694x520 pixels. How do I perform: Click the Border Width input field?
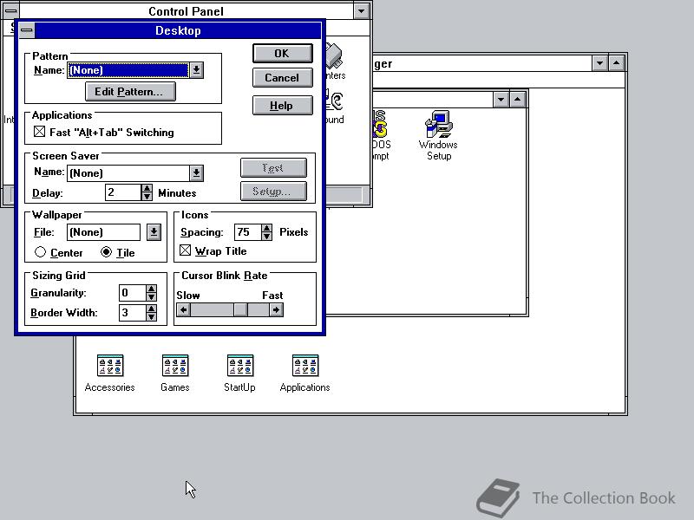coord(133,313)
